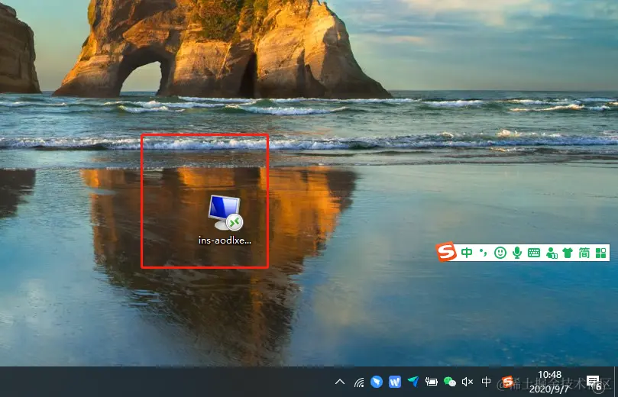The height and width of the screenshot is (397, 618).
Task: Check the battery power tray icon
Action: tap(431, 382)
